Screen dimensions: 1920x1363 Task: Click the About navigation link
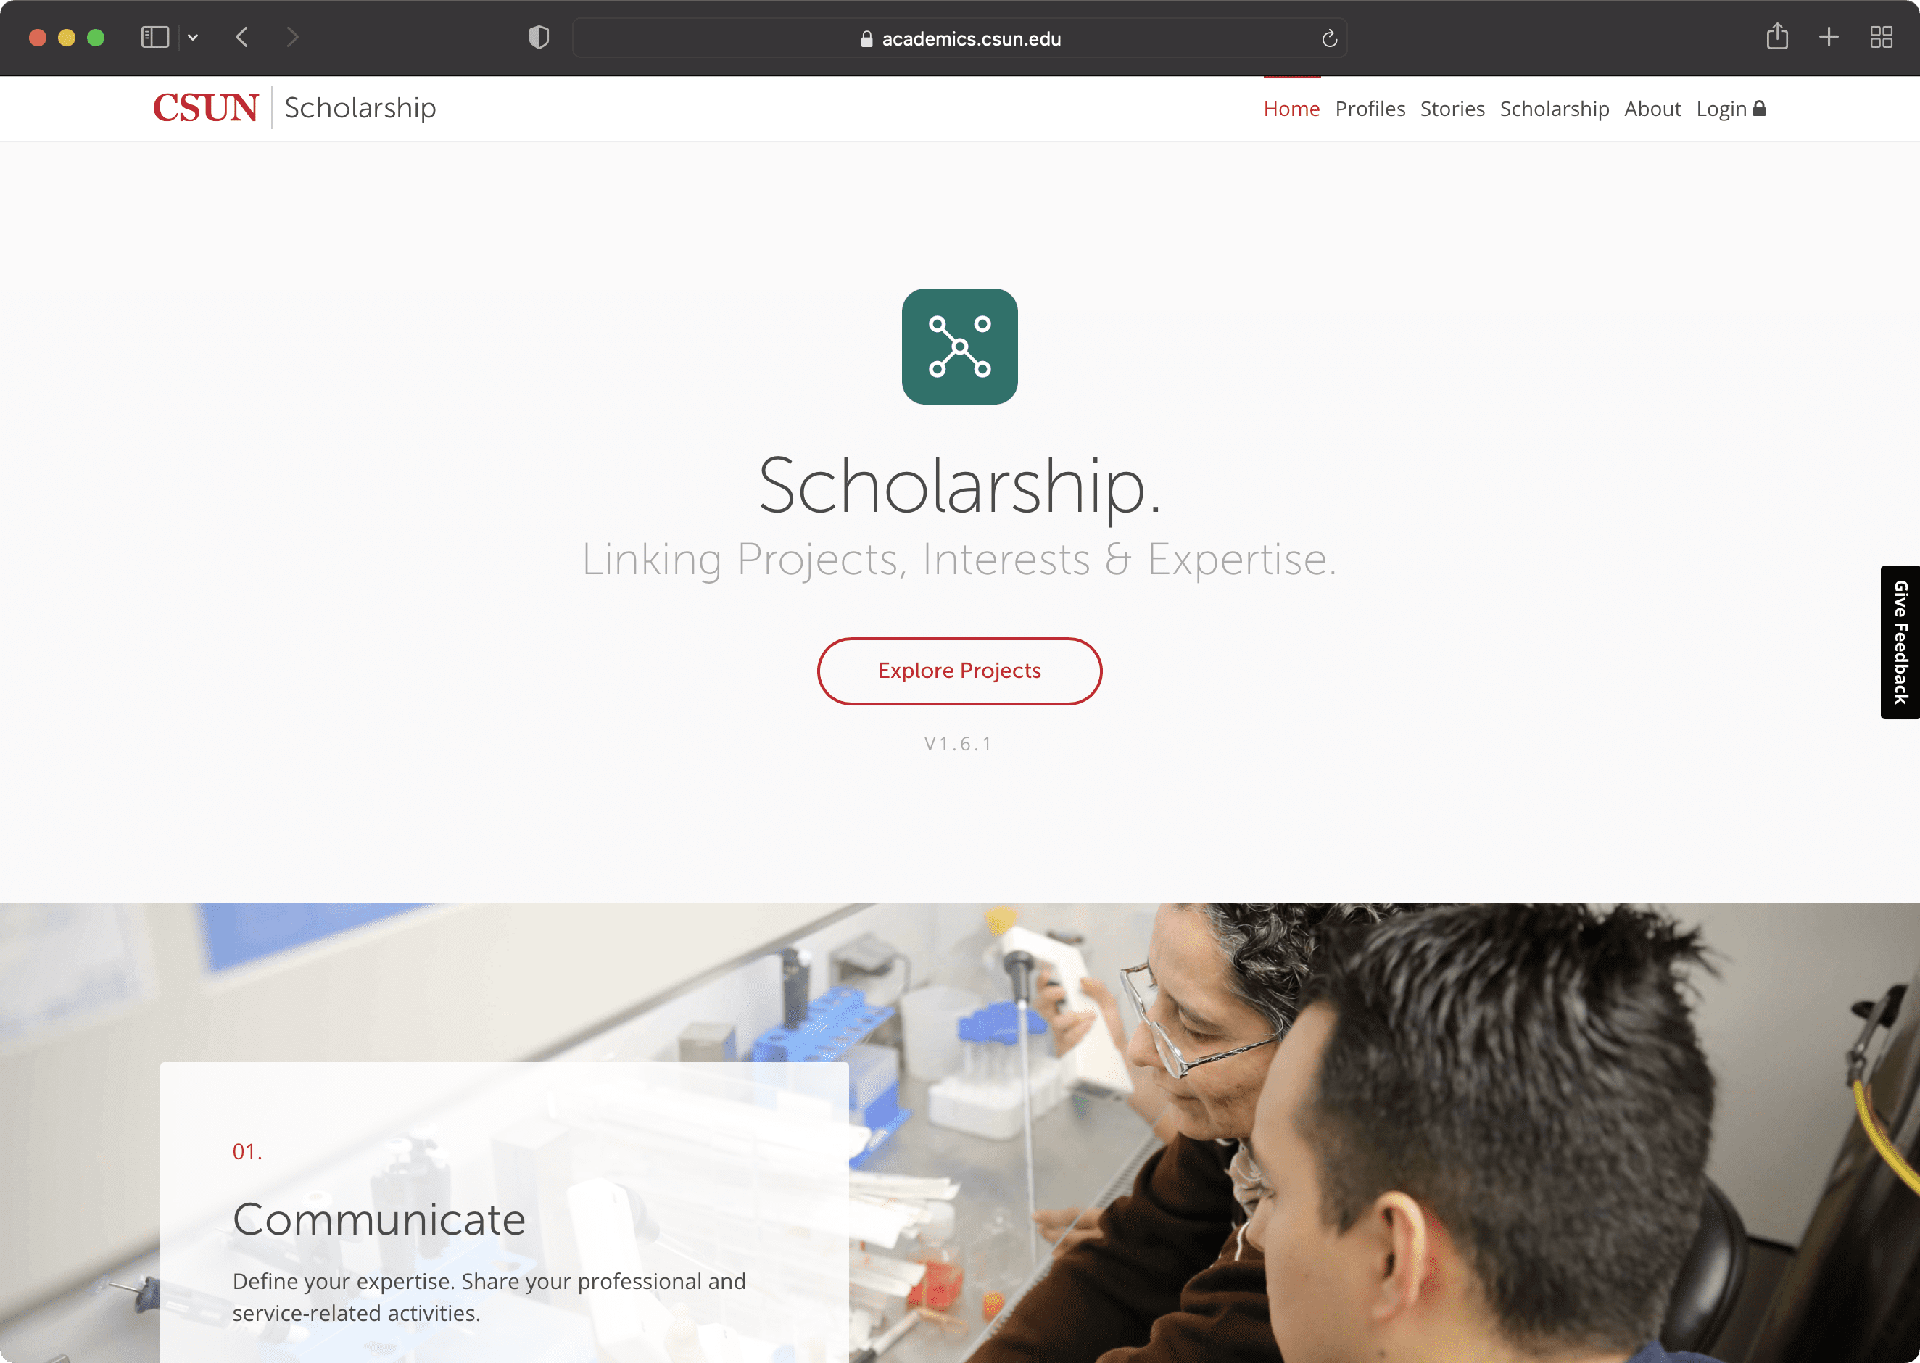1652,108
